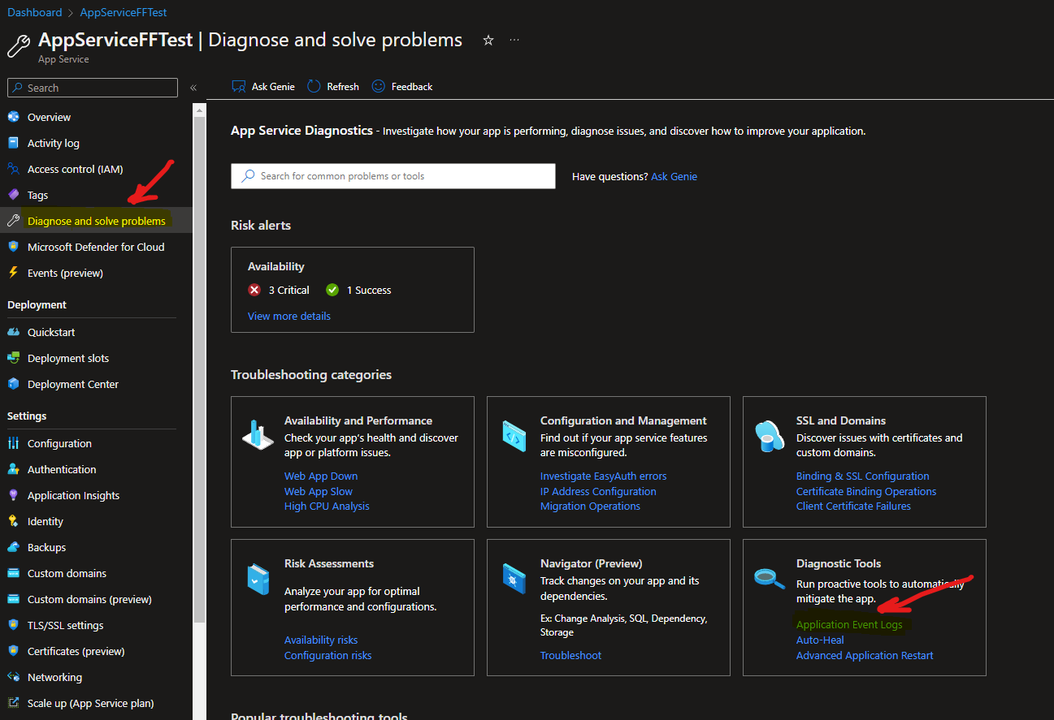
Task: Open Certificate Binding Operations link
Action: click(866, 491)
